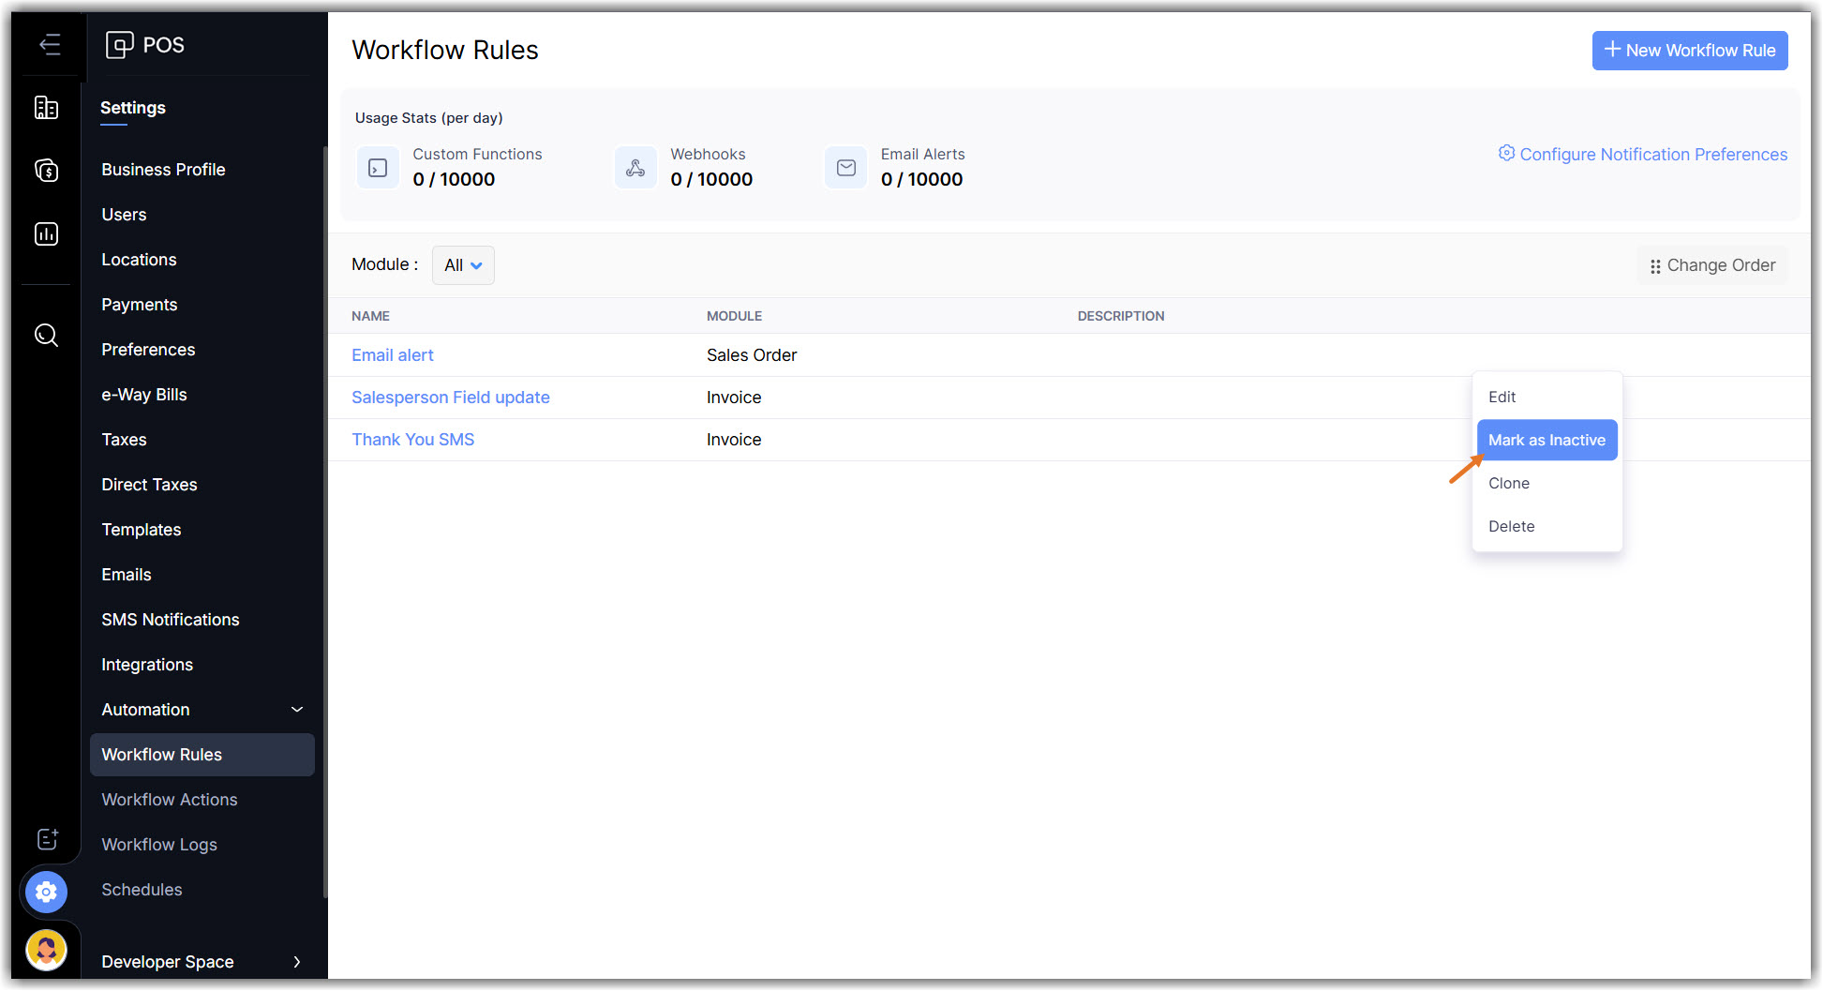Viewport: 1823px width, 991px height.
Task: Open the bar chart reports icon
Action: pyautogui.click(x=46, y=233)
